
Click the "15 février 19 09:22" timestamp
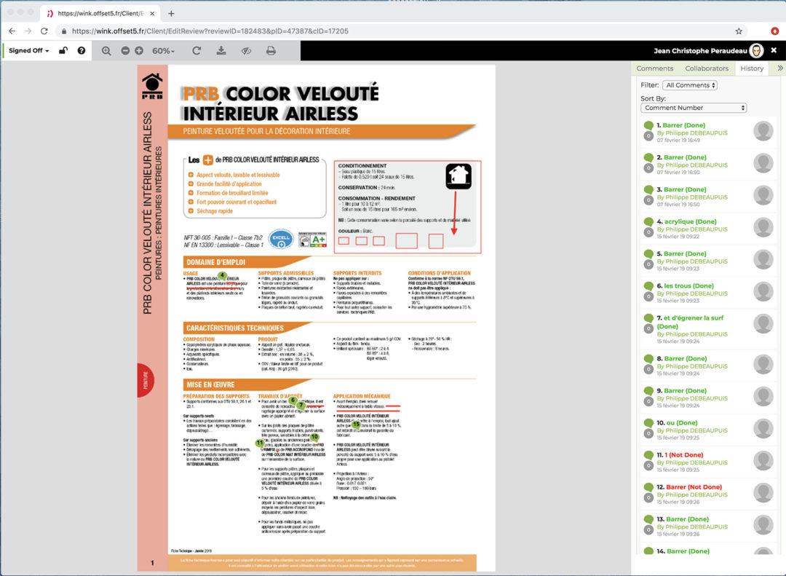tap(678, 237)
